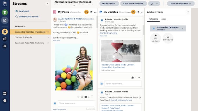The height and width of the screenshot is (111, 198).
Task: Add the My Updates stream type
Action: (155, 38)
